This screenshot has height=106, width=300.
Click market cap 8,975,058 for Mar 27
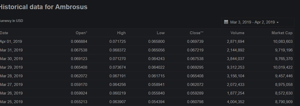(284, 85)
